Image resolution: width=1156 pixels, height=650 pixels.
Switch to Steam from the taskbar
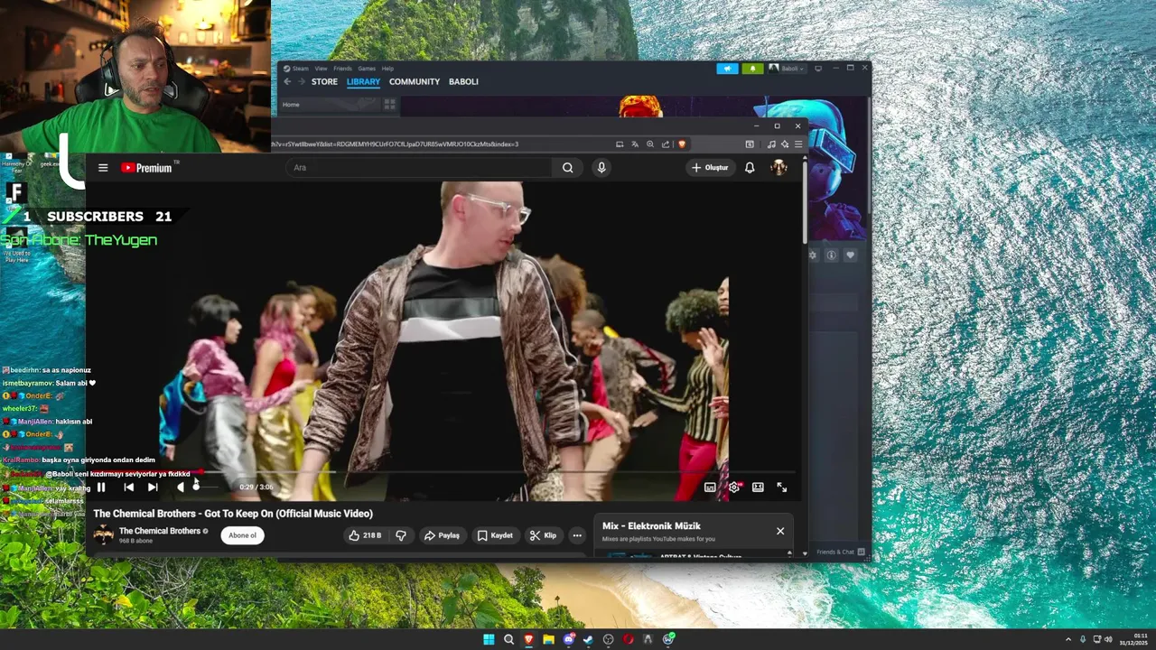point(588,639)
